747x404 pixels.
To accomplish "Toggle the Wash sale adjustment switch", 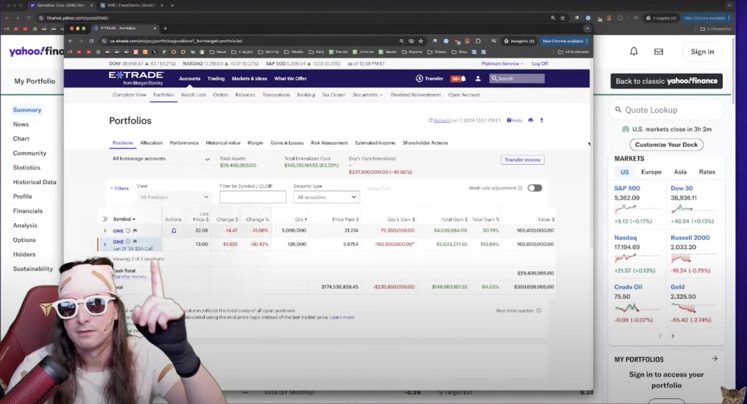I will (x=535, y=187).
